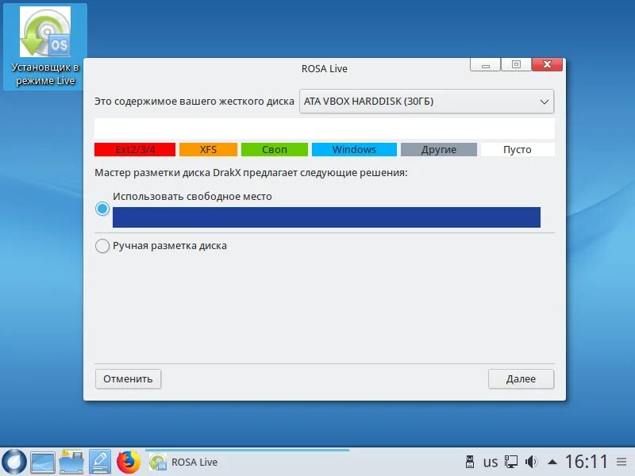
Task: Click the empty disk content bar
Action: tap(325, 129)
